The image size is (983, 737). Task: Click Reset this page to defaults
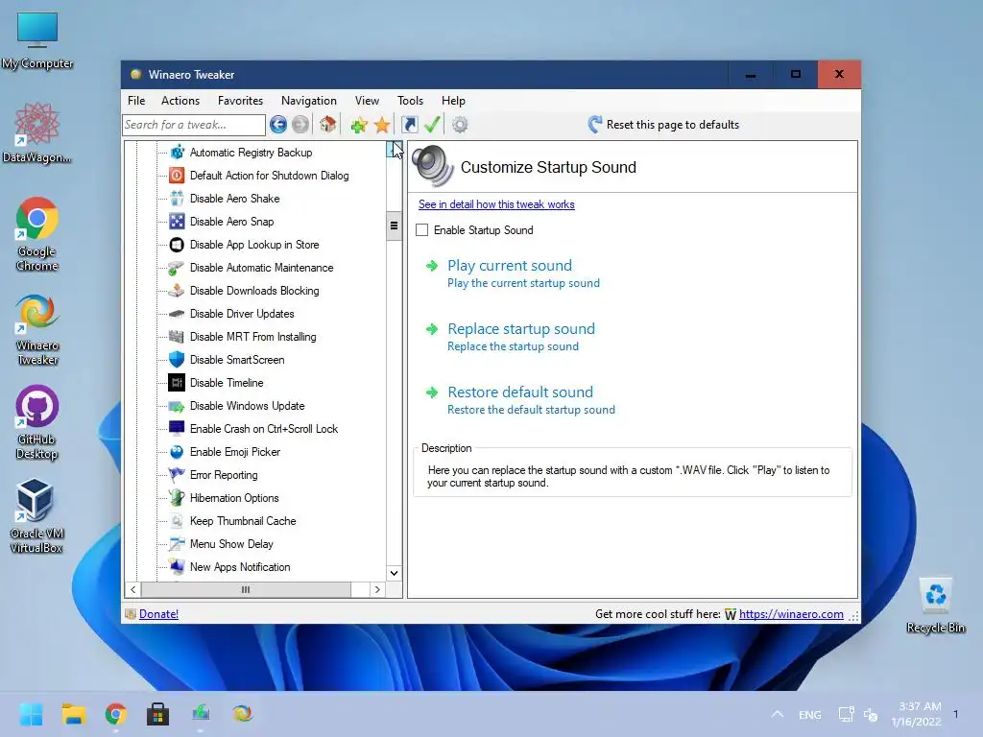[x=664, y=125]
